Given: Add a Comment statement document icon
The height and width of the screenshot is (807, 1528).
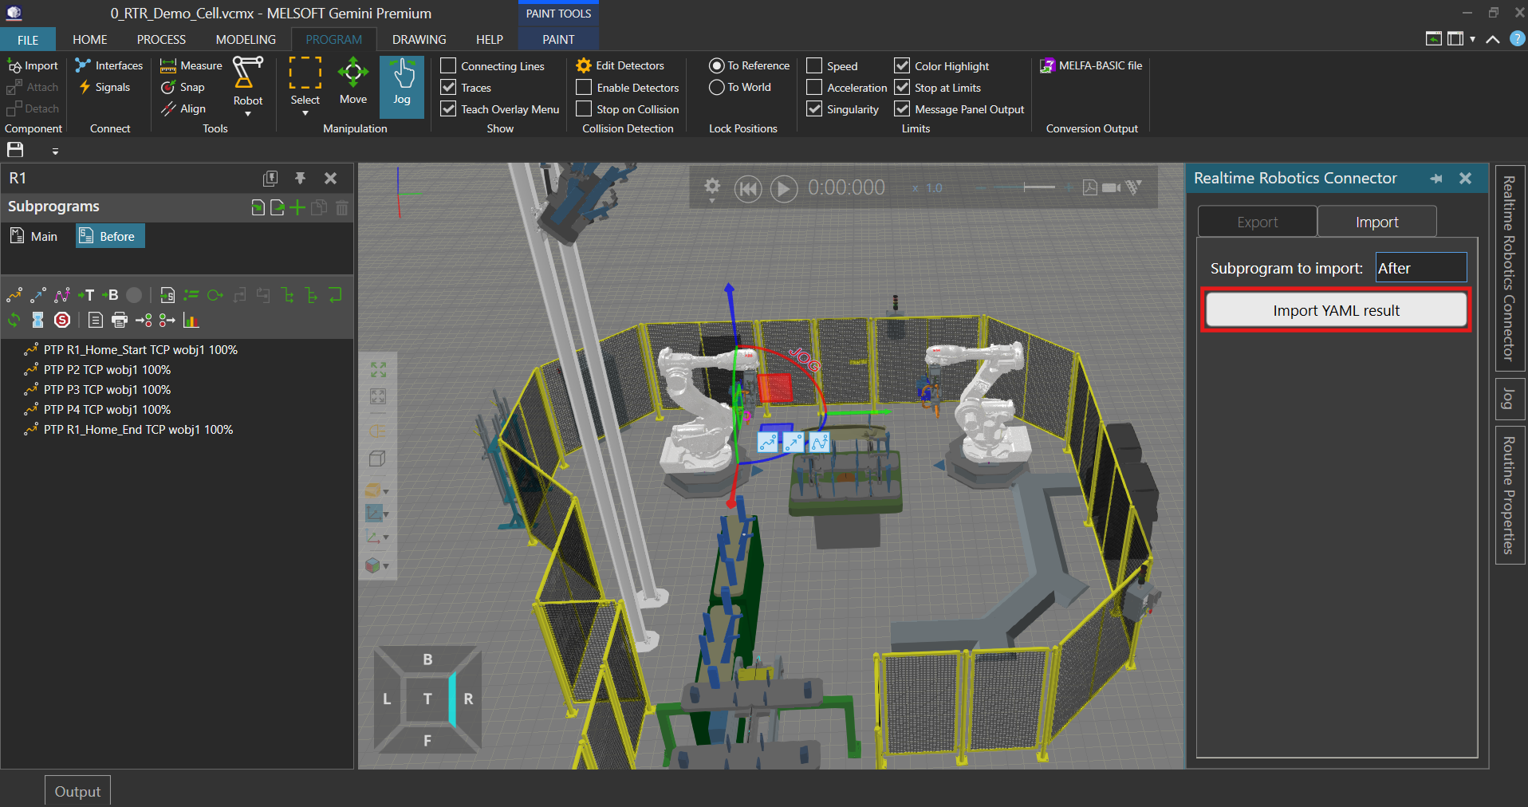Looking at the screenshot, I should click(96, 320).
